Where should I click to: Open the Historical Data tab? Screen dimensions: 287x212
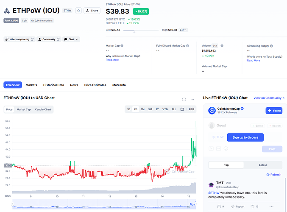[x=54, y=85]
